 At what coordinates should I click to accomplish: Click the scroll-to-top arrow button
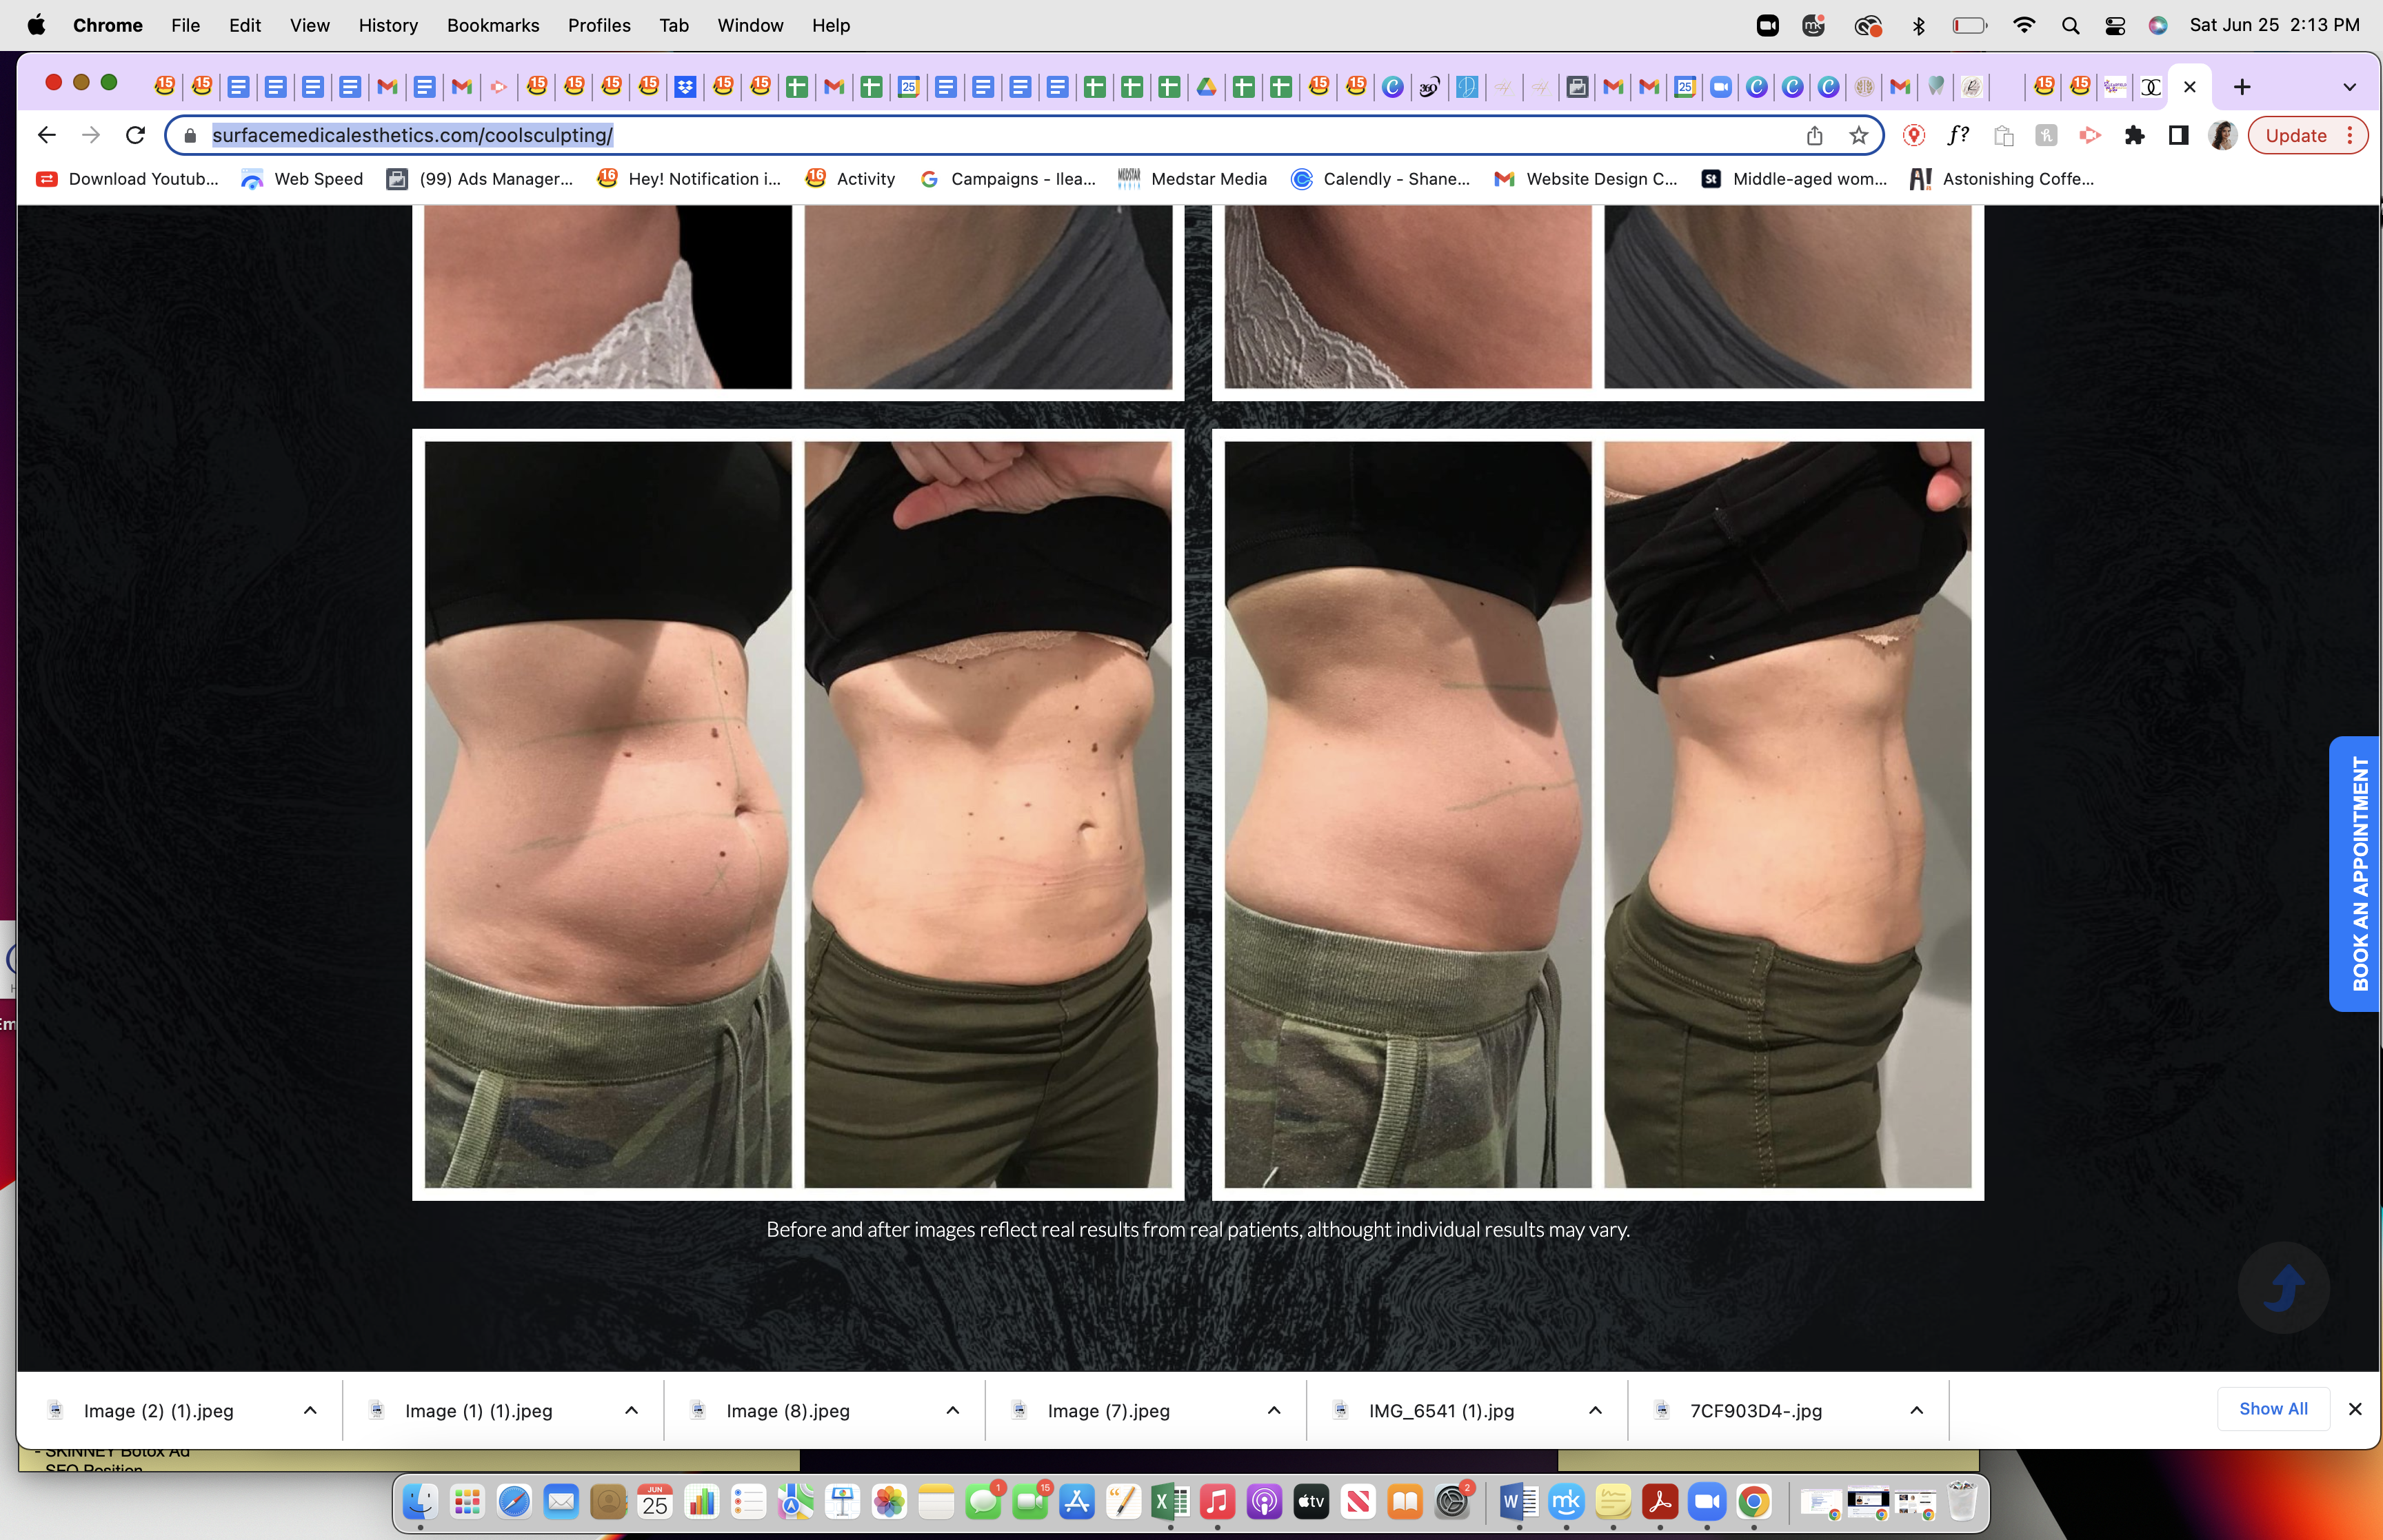2283,1287
